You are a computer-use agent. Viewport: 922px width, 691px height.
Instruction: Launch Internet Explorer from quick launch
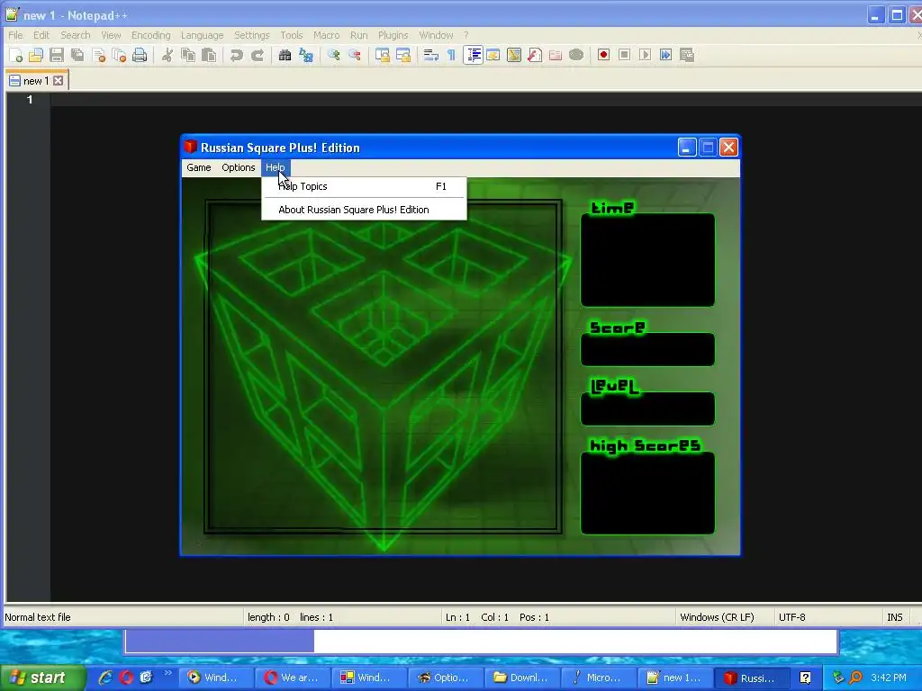click(x=105, y=678)
